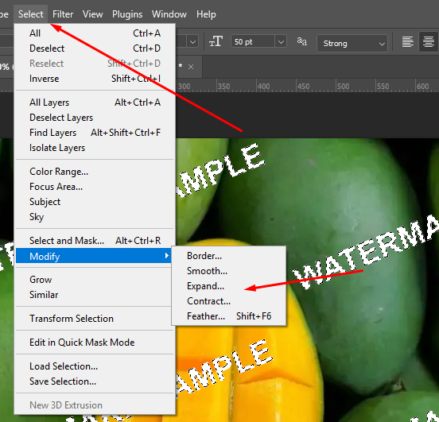Open the Select menu
439x422 pixels.
(x=30, y=14)
